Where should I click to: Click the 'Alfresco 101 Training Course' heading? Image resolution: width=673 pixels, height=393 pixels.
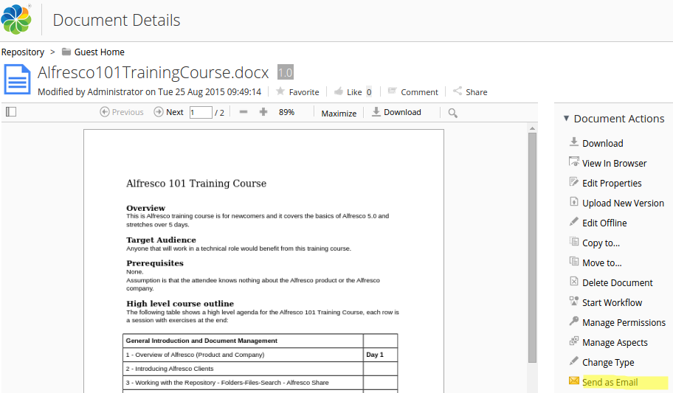196,184
